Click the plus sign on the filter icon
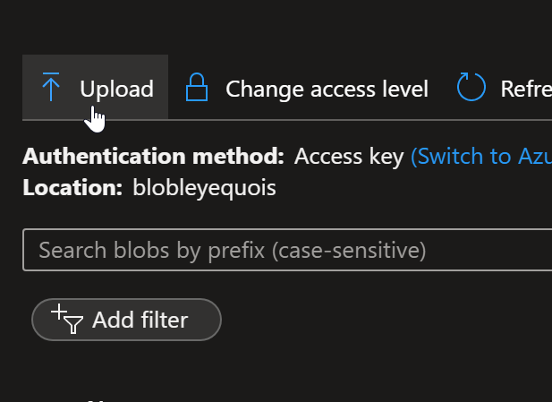The image size is (552, 402). coord(59,312)
